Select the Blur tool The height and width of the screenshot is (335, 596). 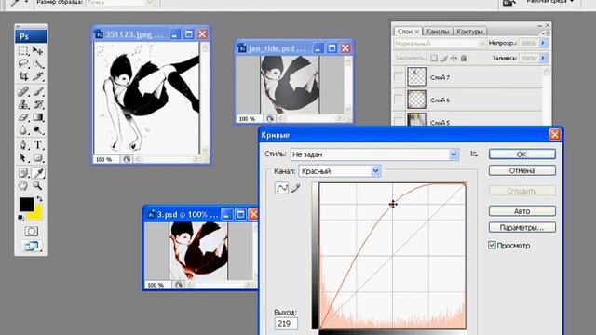point(23,130)
